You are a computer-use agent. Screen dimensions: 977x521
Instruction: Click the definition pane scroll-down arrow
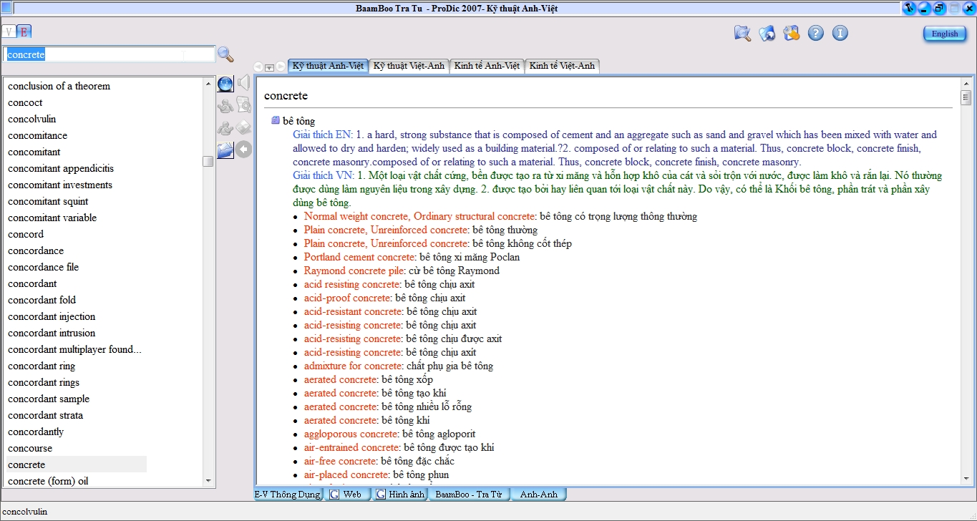tap(966, 478)
